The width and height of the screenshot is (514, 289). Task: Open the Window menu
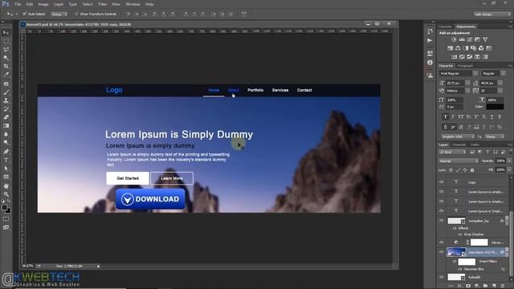coord(133,4)
